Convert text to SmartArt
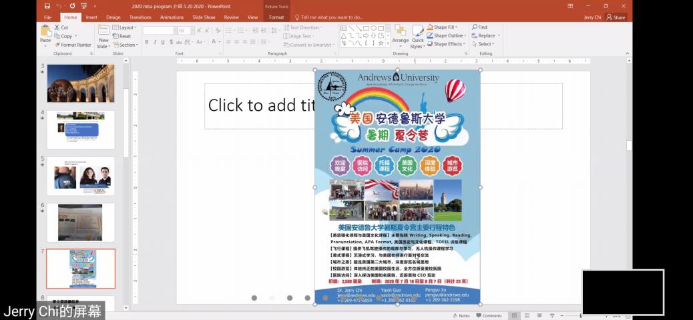Viewport: 693px width, 320px height. [308, 45]
